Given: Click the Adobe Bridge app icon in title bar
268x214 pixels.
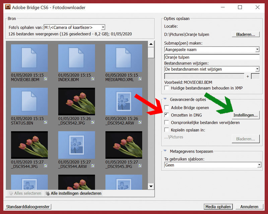Looking at the screenshot, I should [x=8, y=7].
